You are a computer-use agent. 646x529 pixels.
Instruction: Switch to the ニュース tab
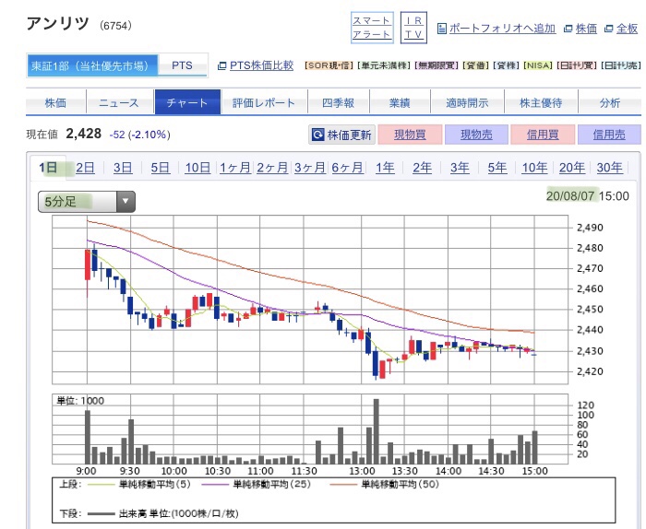[120, 102]
